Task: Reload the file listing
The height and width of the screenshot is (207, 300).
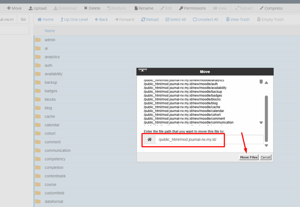Action: point(150,19)
